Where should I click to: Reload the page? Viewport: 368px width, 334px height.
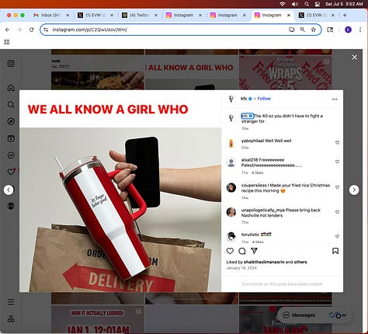[31, 30]
